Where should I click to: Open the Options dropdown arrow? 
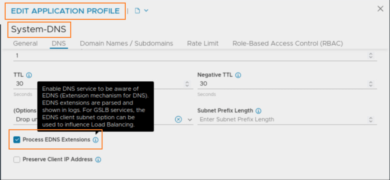click(x=190, y=120)
